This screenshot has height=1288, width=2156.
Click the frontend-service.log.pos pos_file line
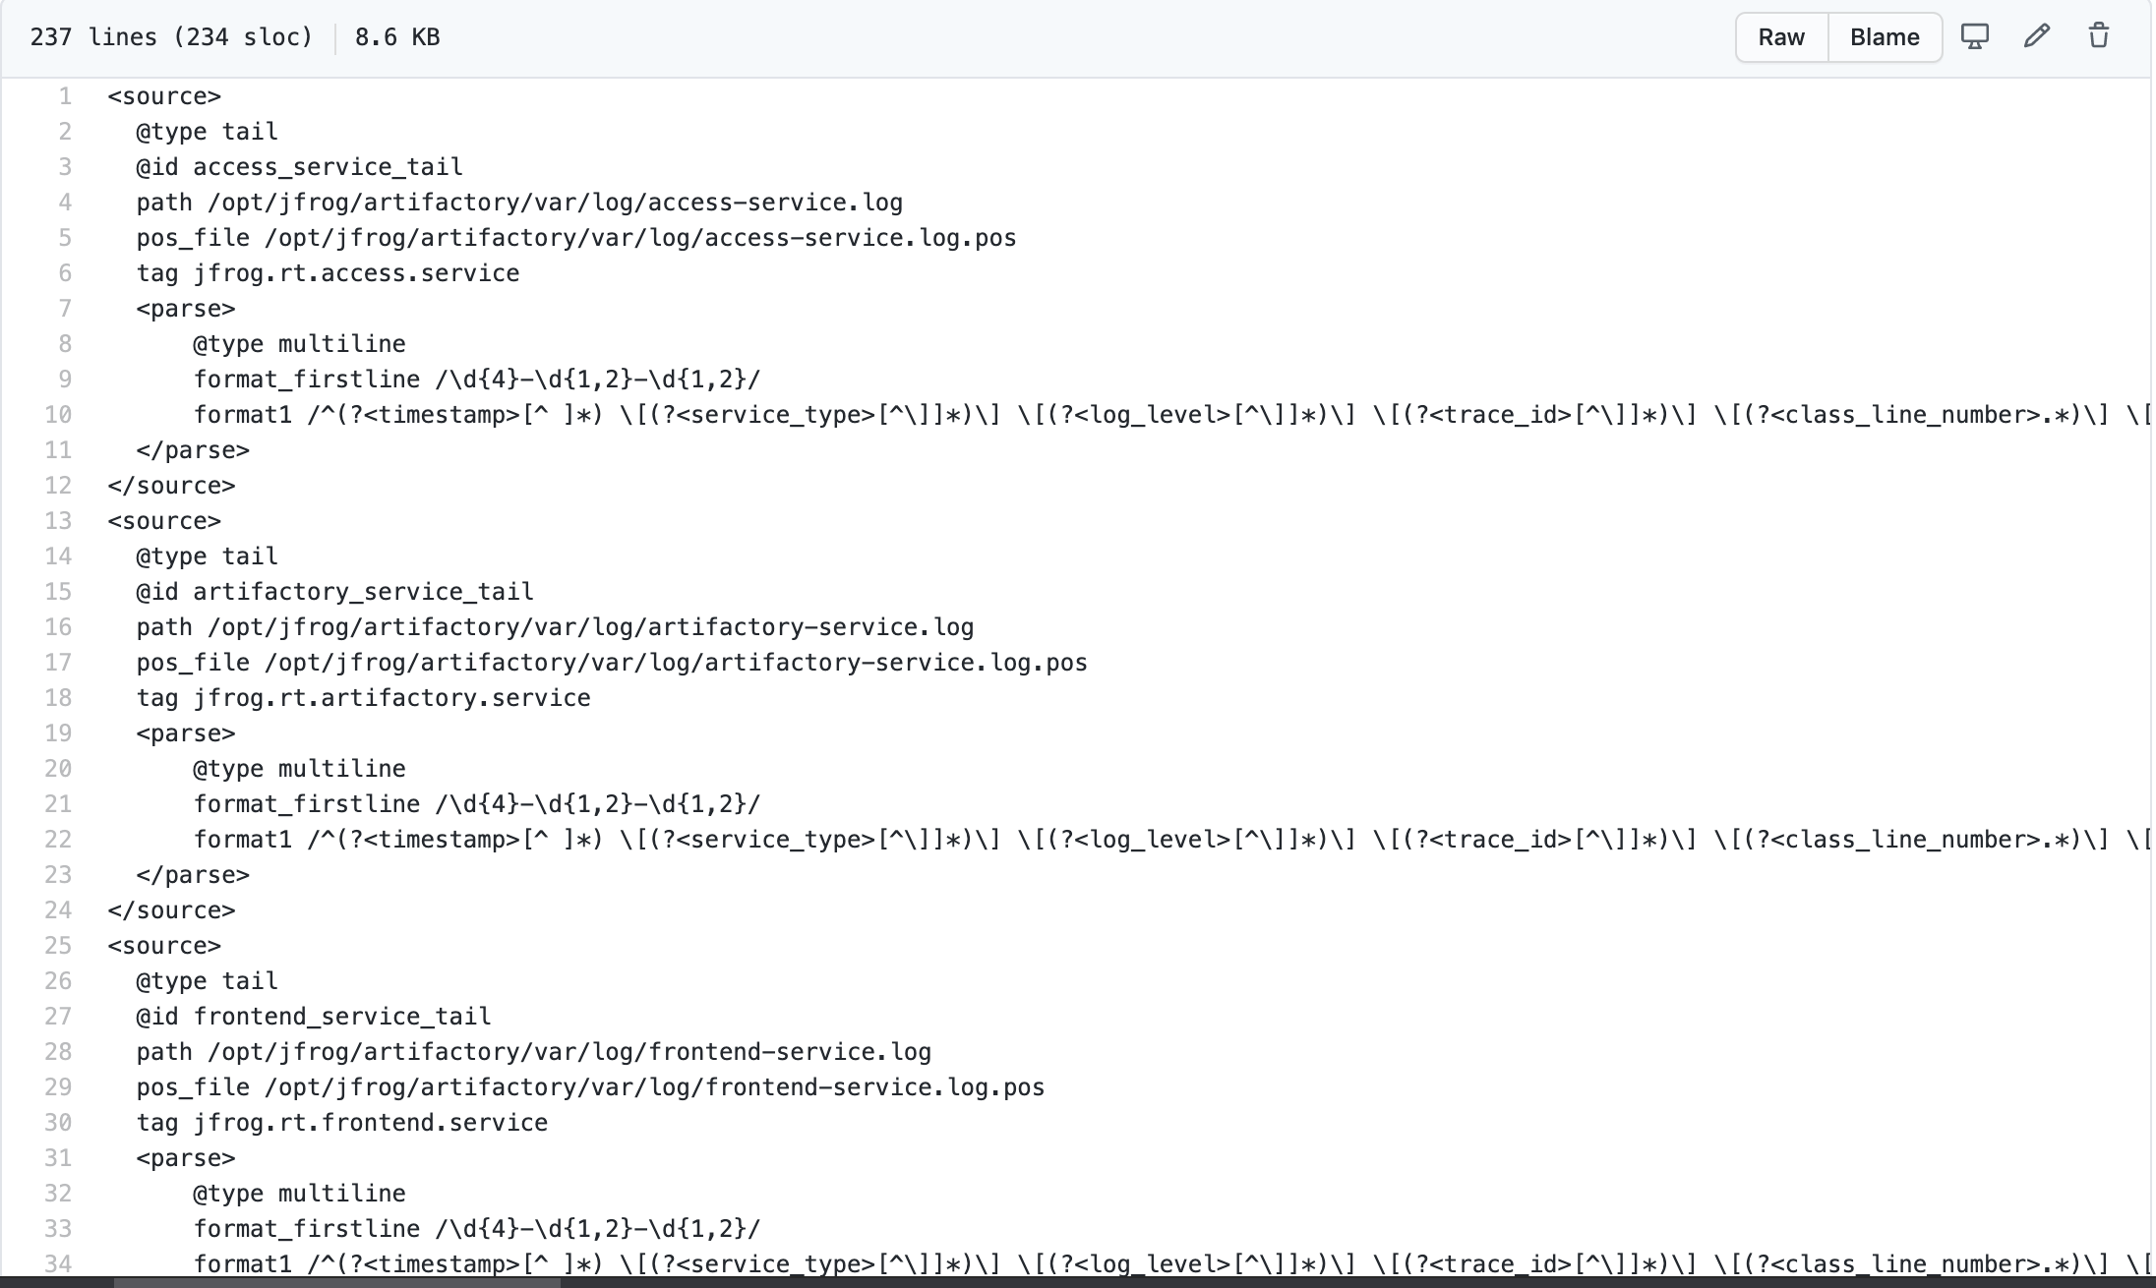click(x=590, y=1087)
